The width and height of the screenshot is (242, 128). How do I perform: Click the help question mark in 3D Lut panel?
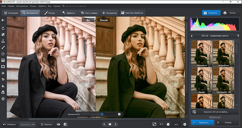coord(238,36)
